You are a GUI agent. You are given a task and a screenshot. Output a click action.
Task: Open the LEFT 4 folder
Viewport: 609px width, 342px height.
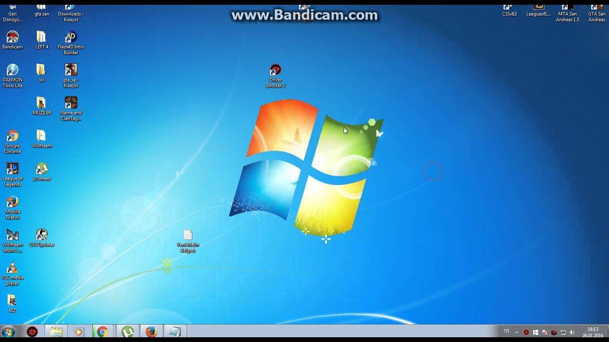point(41,40)
